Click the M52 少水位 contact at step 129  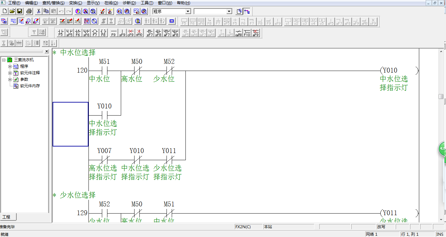coord(104,213)
